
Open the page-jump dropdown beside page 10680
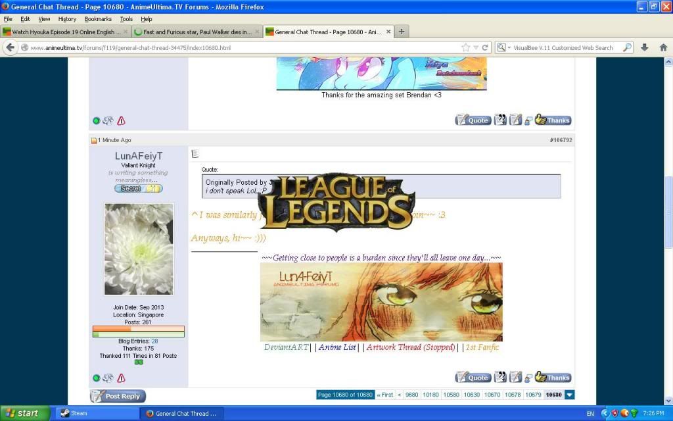point(570,395)
